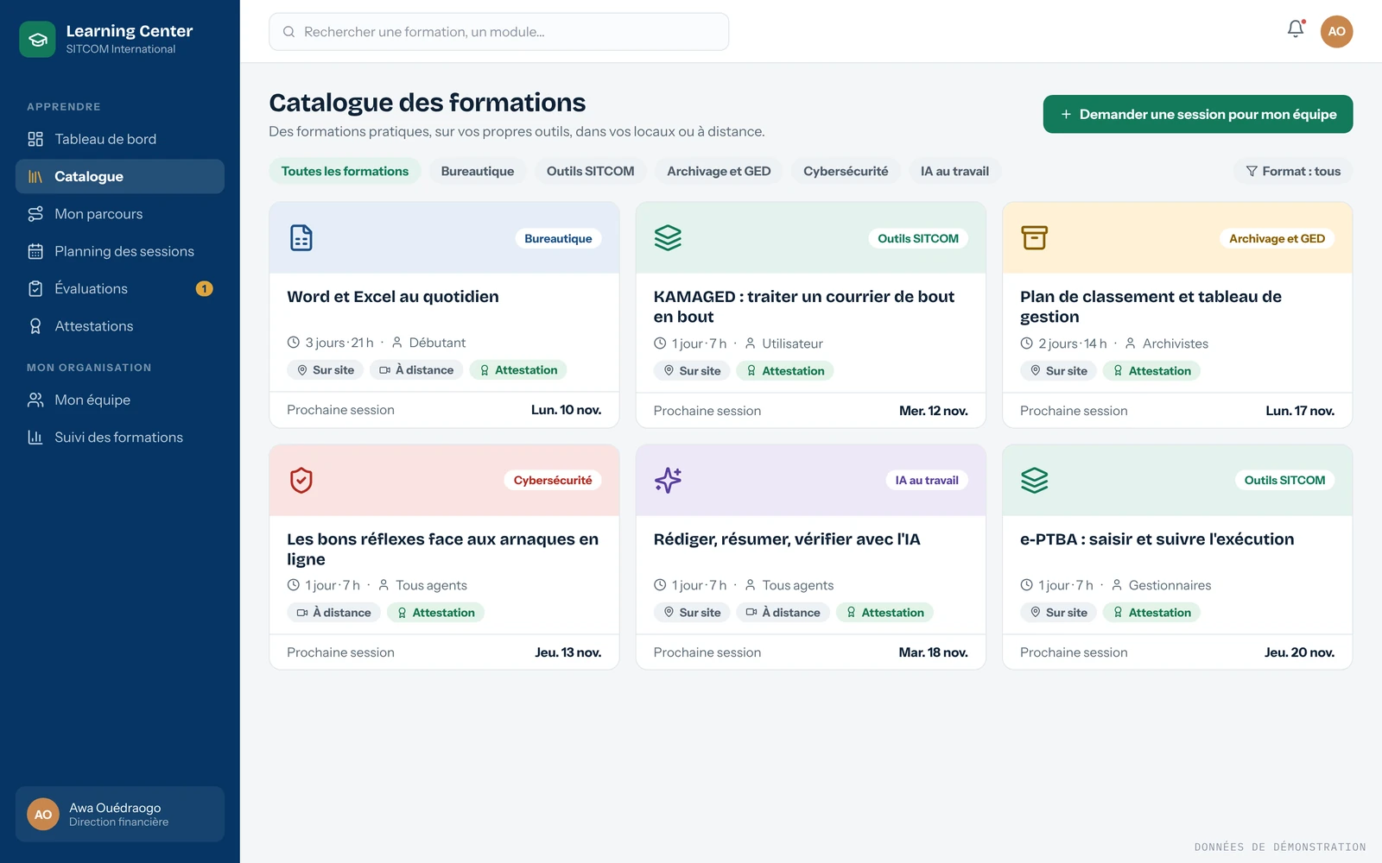Filter by IA au travail tab

coord(954,171)
